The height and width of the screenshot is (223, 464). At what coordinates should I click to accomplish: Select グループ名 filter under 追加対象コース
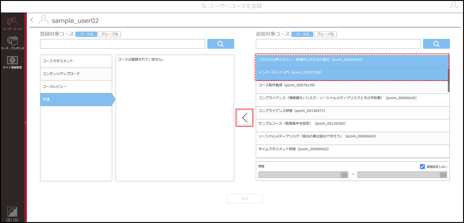pyautogui.click(x=326, y=34)
